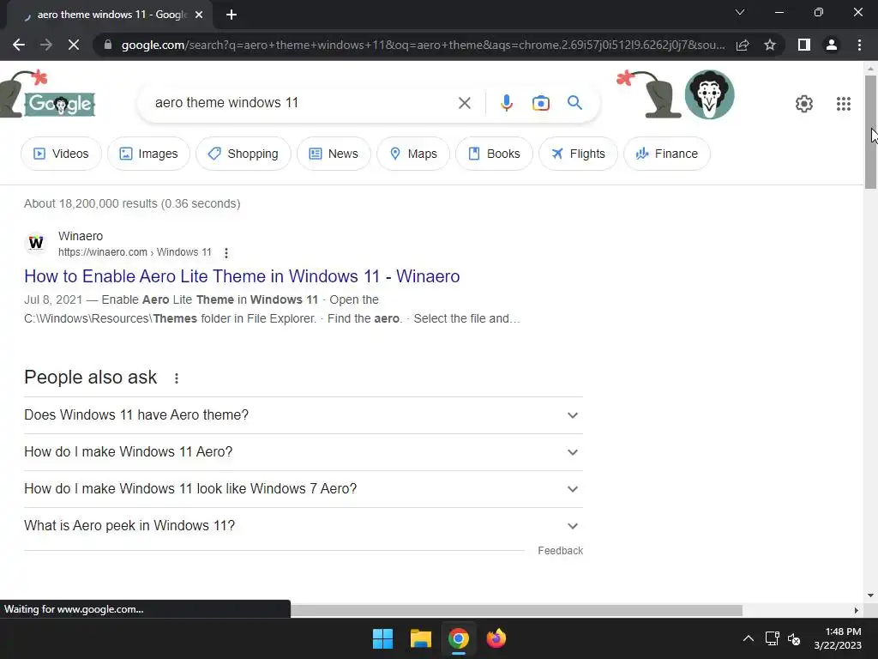Viewport: 878px width, 659px height.
Task: Open Chrome side panel
Action: click(804, 45)
